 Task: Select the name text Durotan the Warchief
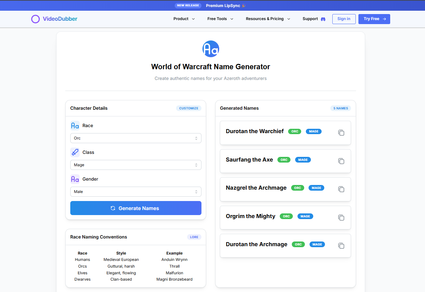pyautogui.click(x=255, y=131)
